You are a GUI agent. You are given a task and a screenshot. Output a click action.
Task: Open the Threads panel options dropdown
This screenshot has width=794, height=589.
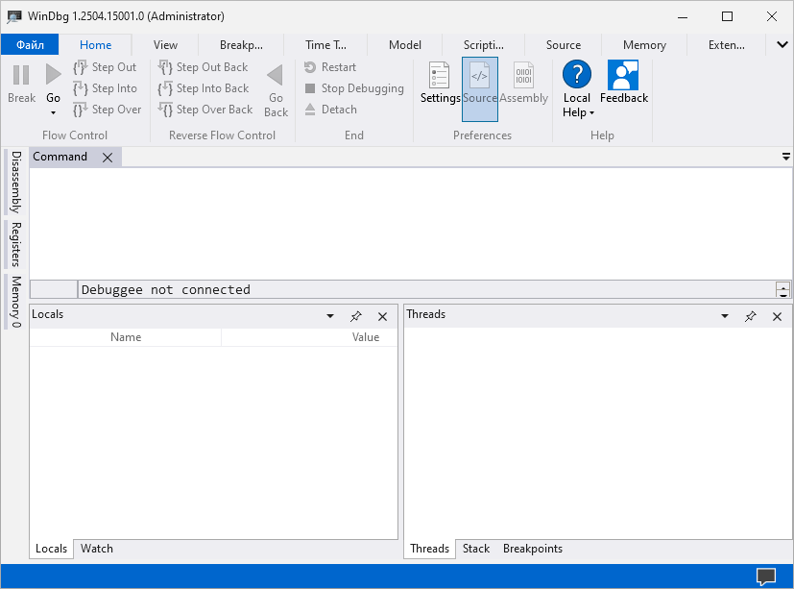pos(725,316)
